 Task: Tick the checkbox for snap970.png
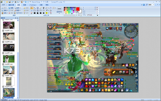click(x=3, y=87)
